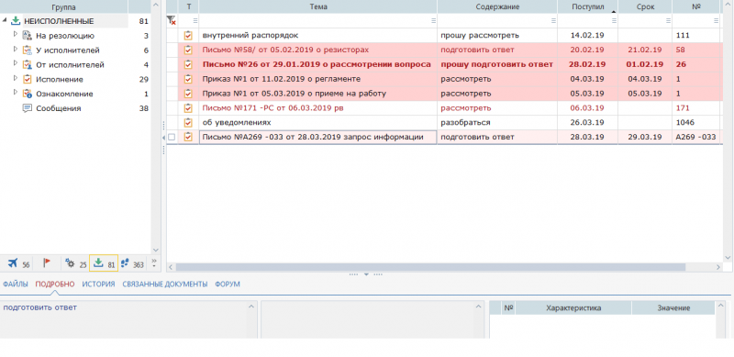Open the footprints folder showing 363

point(132,263)
